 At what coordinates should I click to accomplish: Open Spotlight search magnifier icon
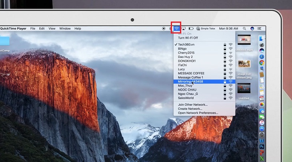(244, 29)
